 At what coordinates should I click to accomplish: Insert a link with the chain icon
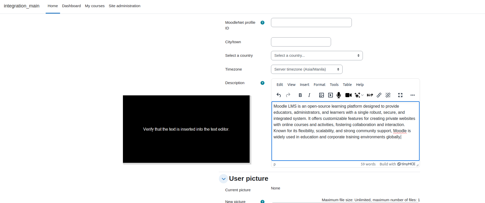click(379, 95)
